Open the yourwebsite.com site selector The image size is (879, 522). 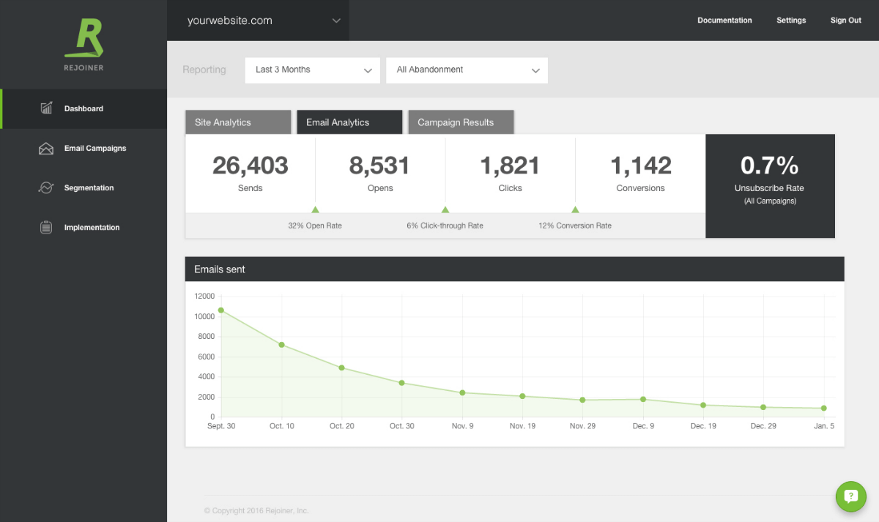coord(259,20)
